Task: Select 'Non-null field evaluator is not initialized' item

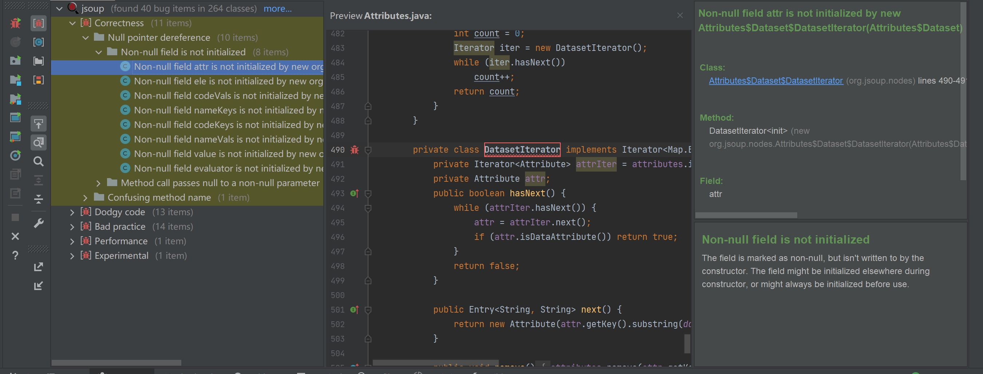Action: [x=187, y=168]
